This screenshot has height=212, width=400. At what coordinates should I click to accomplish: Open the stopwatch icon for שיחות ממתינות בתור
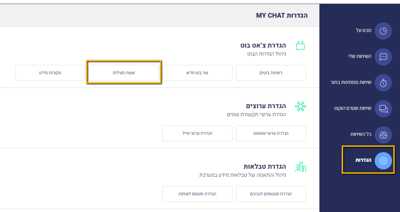(383, 83)
